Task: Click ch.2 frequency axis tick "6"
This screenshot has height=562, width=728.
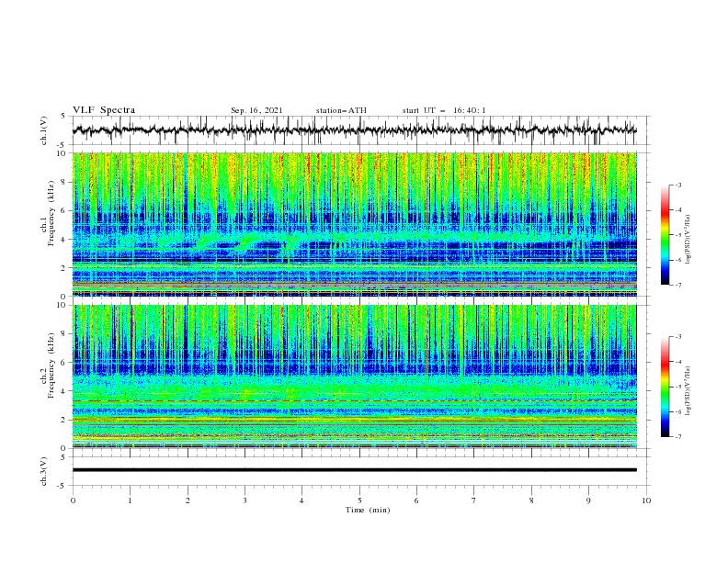Action: click(x=65, y=363)
